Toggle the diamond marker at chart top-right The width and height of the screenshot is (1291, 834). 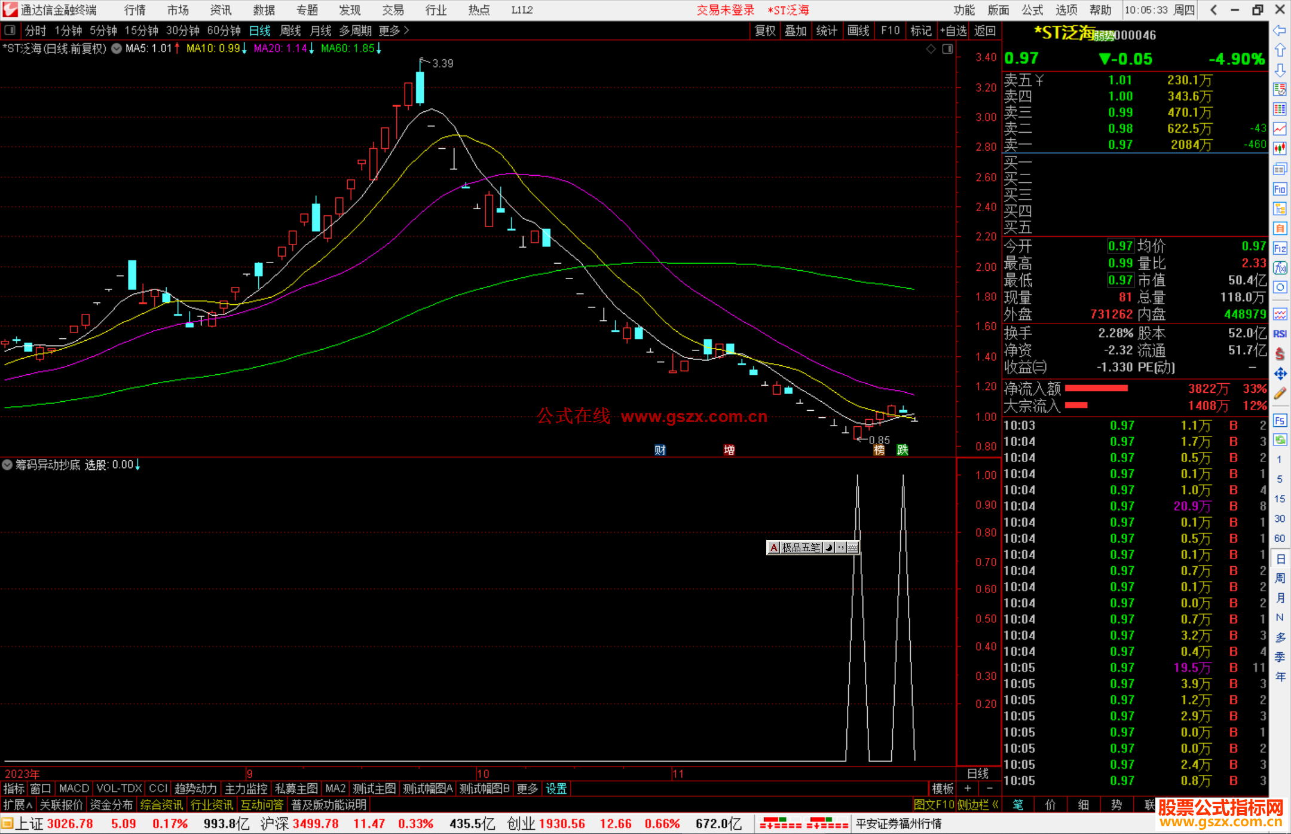(x=931, y=49)
